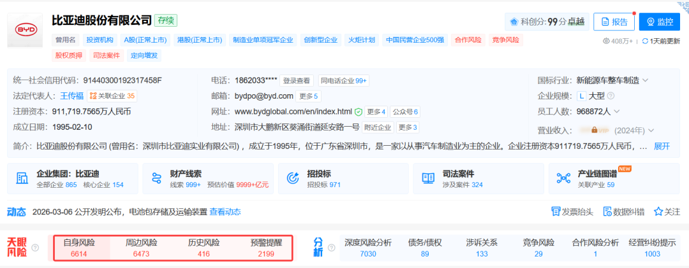
Task: Open 全部企业 865 link
Action: [x=57, y=185]
